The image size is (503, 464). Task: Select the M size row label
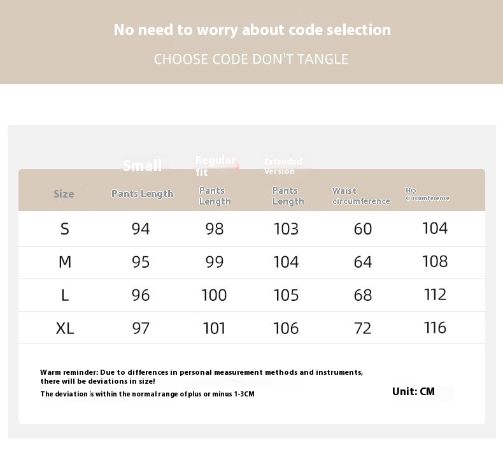65,262
